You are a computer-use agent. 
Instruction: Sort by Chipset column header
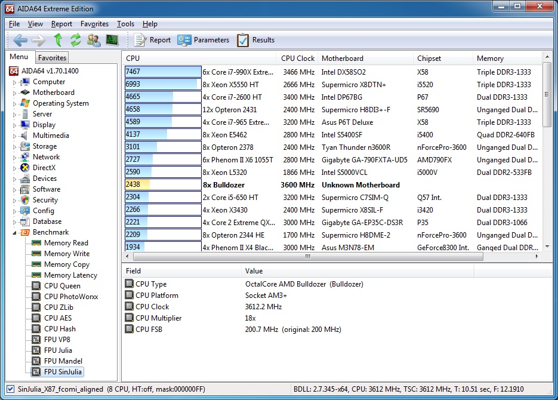(x=443, y=59)
